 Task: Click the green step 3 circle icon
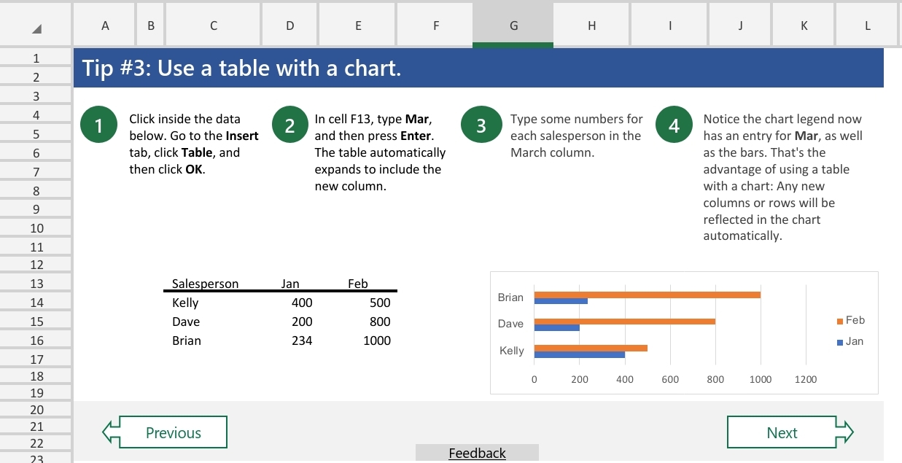pyautogui.click(x=481, y=124)
